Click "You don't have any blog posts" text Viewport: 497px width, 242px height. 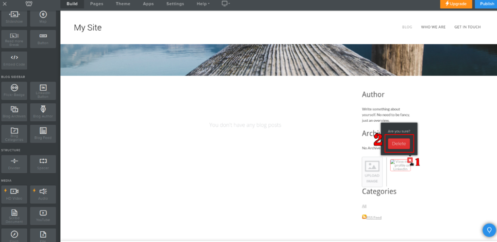pyautogui.click(x=245, y=125)
